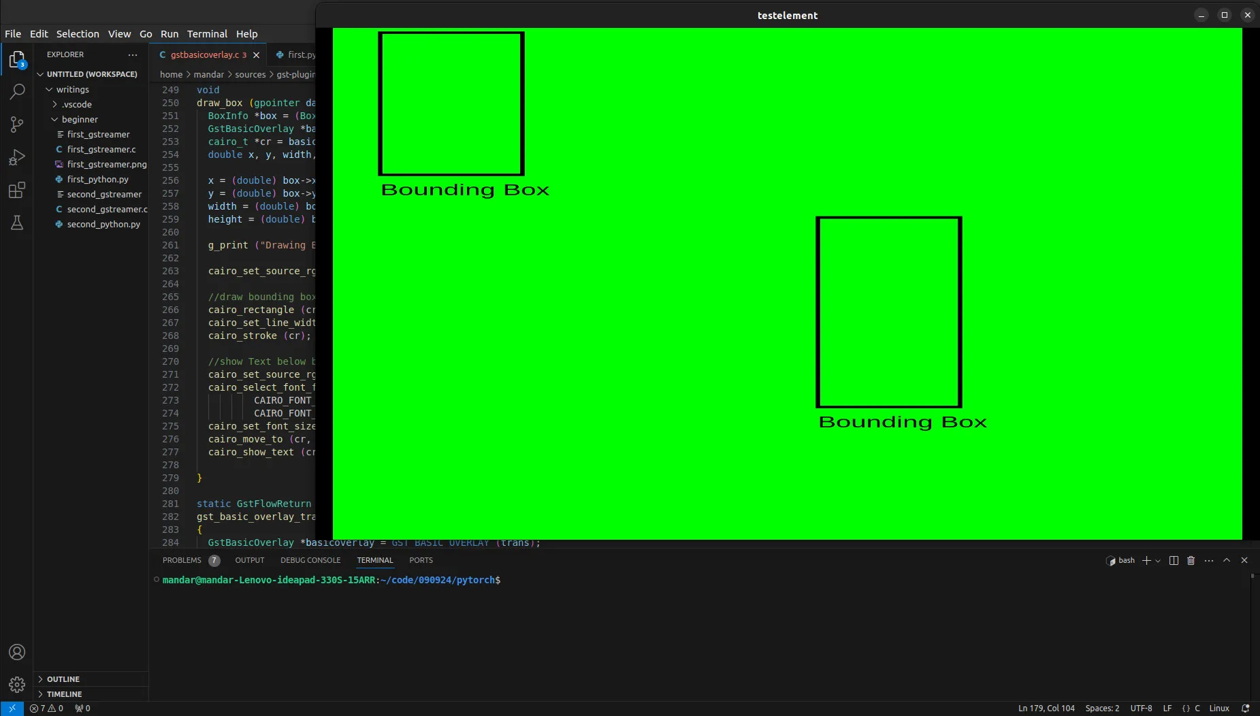The width and height of the screenshot is (1260, 716).
Task: Expand the .vscode folder
Action: point(54,104)
